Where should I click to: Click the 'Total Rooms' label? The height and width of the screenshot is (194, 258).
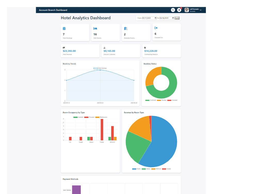click(97, 38)
